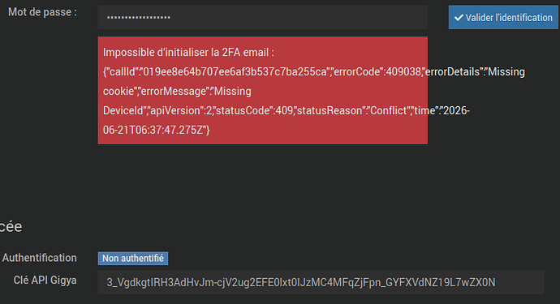560x304 pixels.
Task: Click the 'Impossible d'initialiser la 2FA email' message line
Action: tap(188, 53)
